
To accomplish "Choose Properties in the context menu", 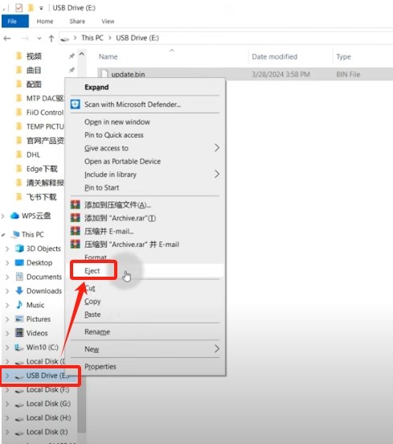I will coord(100,367).
